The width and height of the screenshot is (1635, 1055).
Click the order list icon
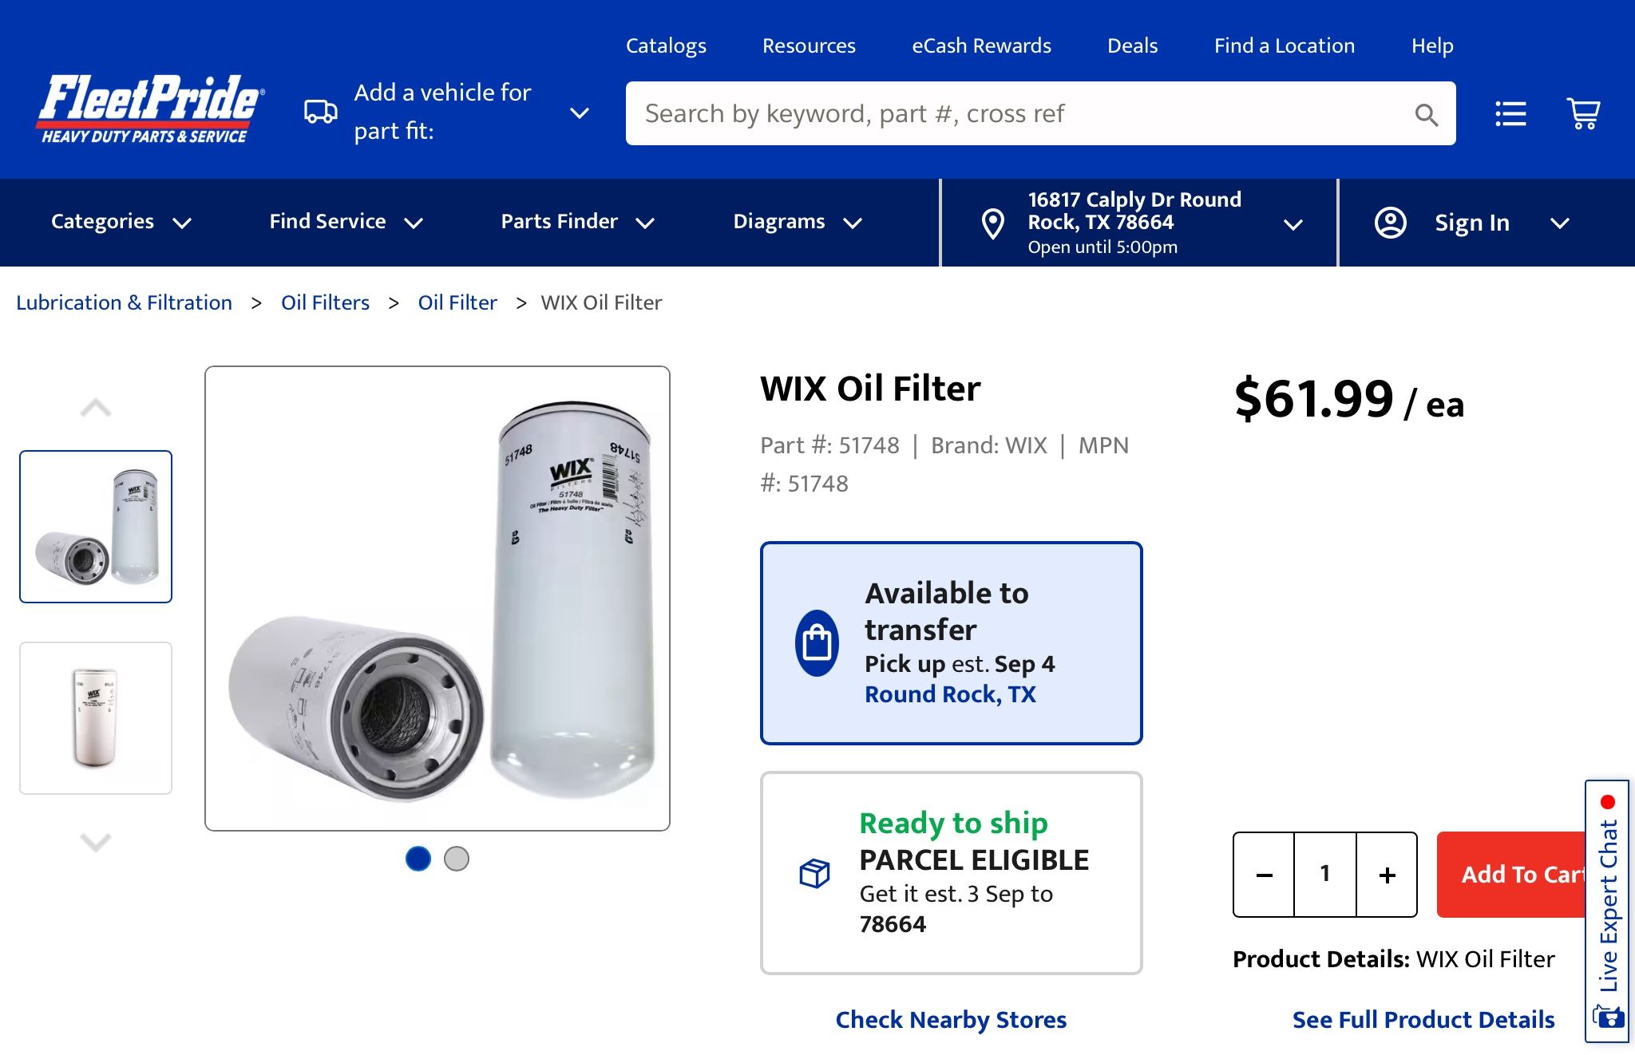click(1510, 113)
